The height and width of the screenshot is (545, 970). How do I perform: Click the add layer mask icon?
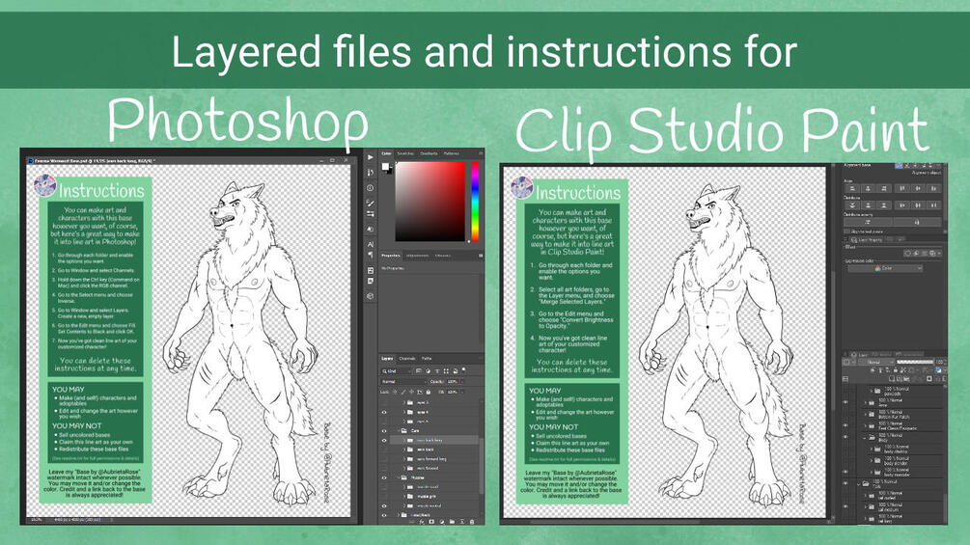click(x=431, y=522)
